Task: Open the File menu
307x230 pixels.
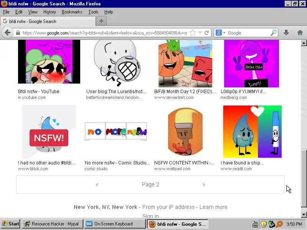Action: pos(6,12)
